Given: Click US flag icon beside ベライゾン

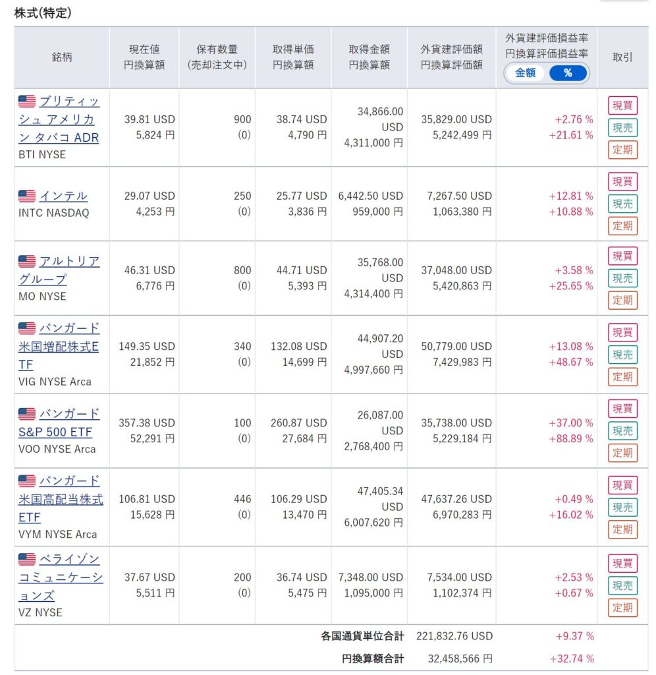Looking at the screenshot, I should pyautogui.click(x=27, y=559).
